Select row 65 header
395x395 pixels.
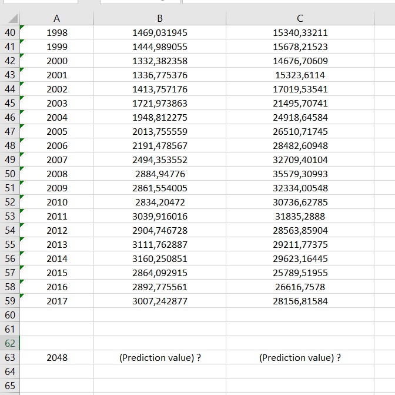pos(10,386)
